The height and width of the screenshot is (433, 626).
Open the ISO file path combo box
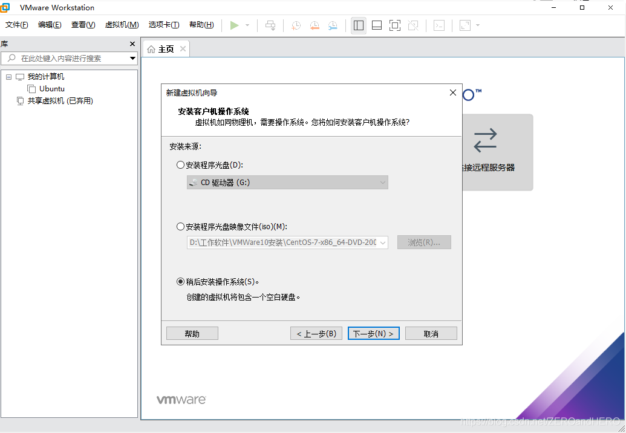point(287,243)
